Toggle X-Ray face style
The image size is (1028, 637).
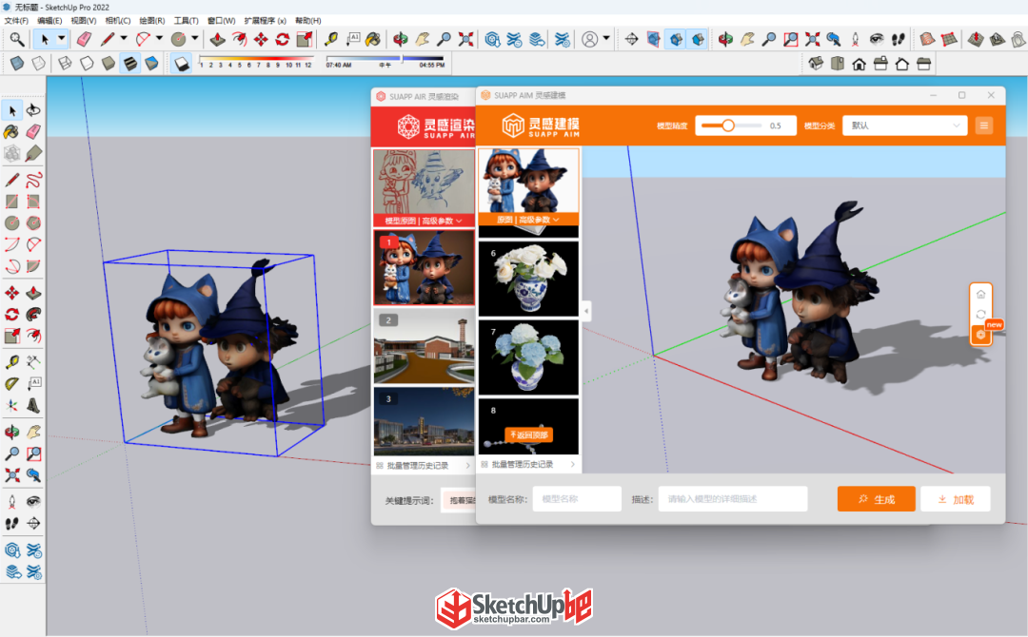pos(17,64)
